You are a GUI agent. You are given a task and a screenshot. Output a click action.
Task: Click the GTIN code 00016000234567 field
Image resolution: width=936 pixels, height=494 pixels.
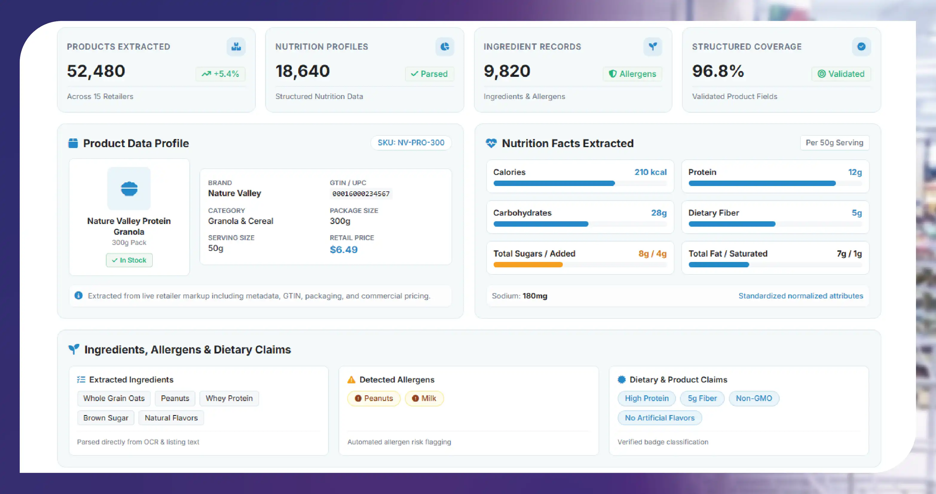[x=361, y=194]
